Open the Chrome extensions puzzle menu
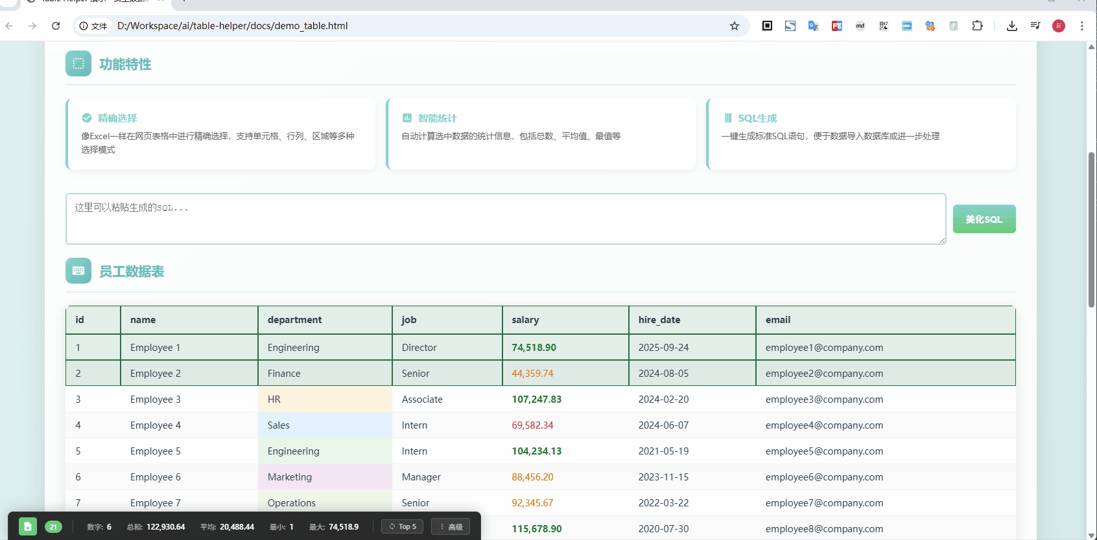Image resolution: width=1097 pixels, height=540 pixels. click(977, 26)
